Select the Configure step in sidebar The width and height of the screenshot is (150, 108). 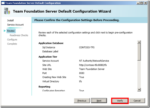point(12,39)
